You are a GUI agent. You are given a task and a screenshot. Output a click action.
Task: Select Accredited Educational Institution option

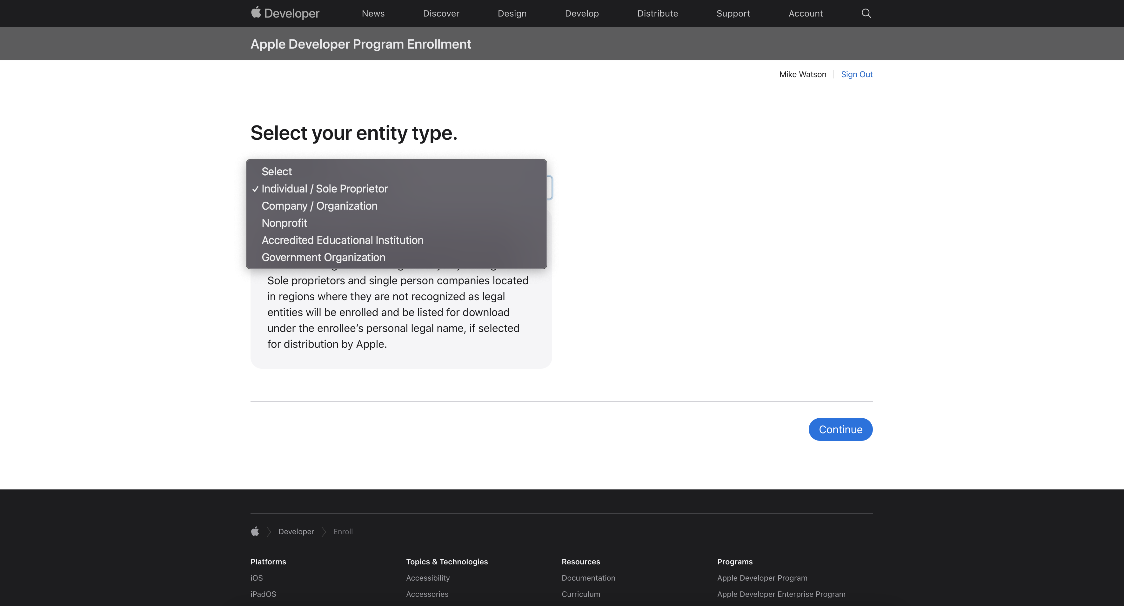[396, 240]
